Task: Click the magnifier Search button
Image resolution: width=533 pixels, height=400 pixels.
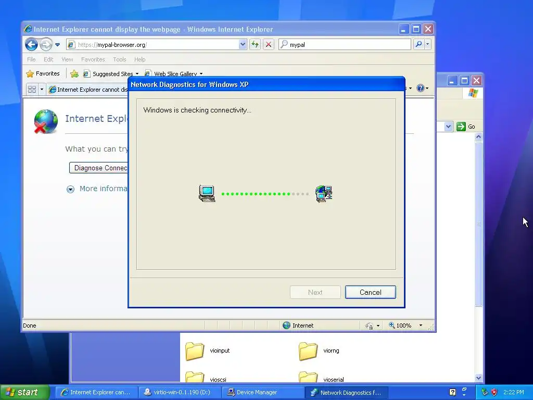Action: [x=419, y=44]
